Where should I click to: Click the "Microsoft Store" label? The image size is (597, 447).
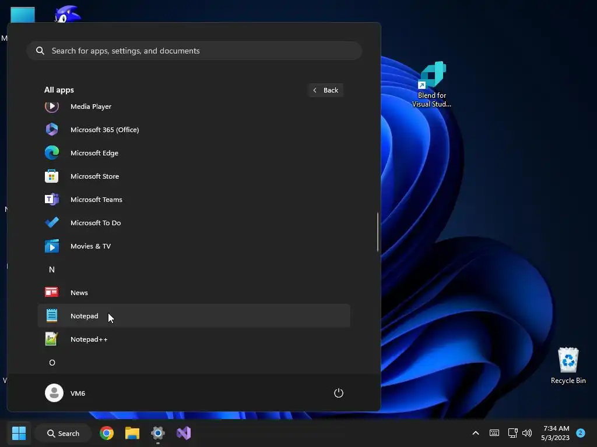(x=95, y=176)
